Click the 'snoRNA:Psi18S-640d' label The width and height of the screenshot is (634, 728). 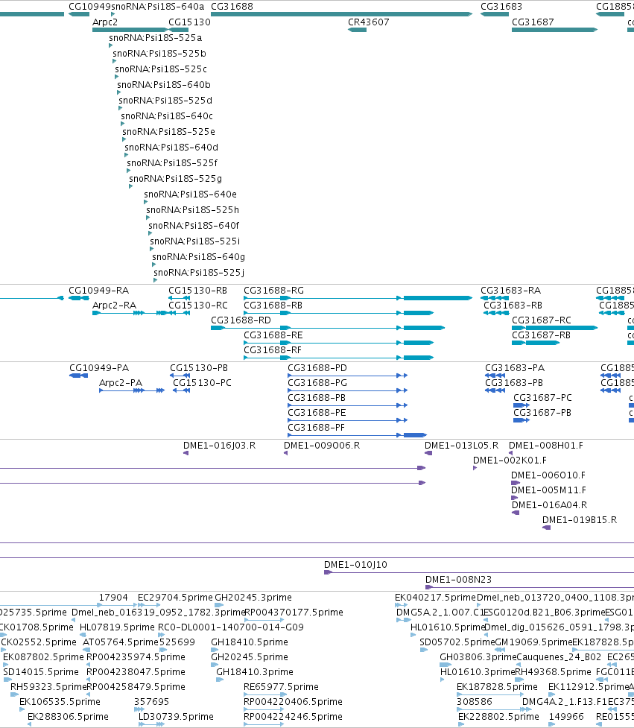coord(171,148)
